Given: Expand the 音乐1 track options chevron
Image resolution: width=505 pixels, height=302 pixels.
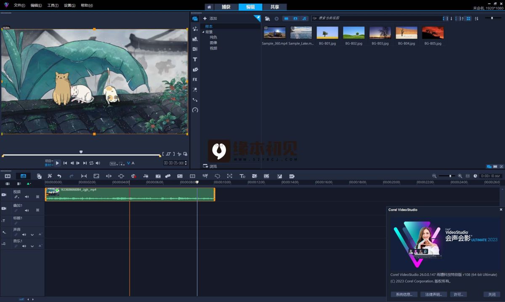Looking at the screenshot, I should [32, 246].
